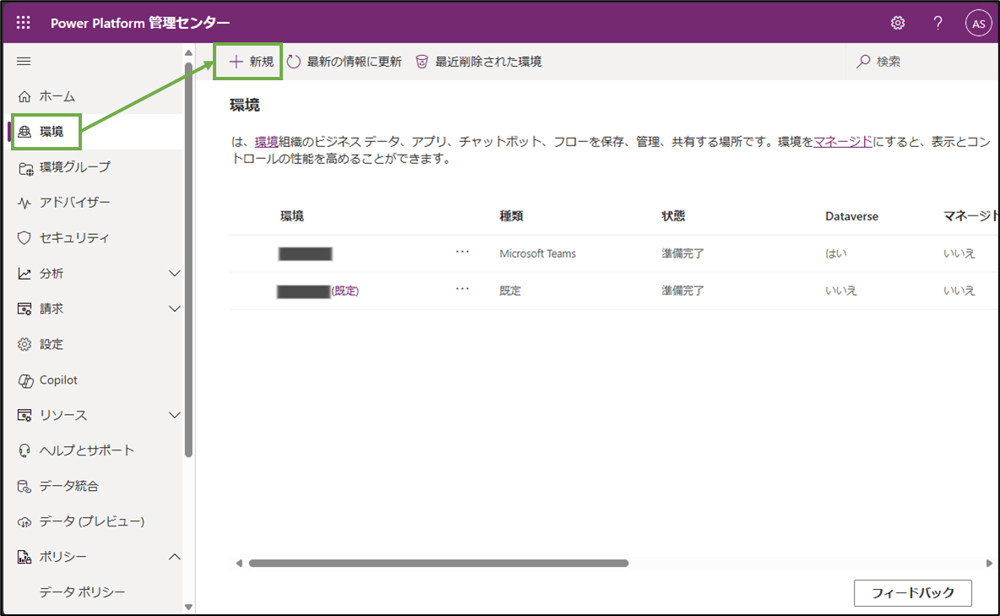This screenshot has height=616, width=1000.
Task: Click the 最近削除された環境 button label
Action: [x=488, y=62]
